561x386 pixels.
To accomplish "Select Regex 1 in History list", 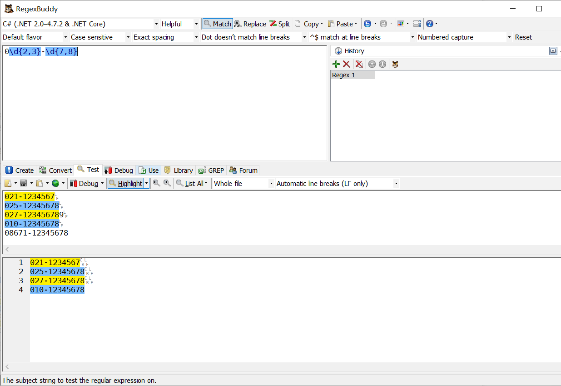I will [353, 75].
